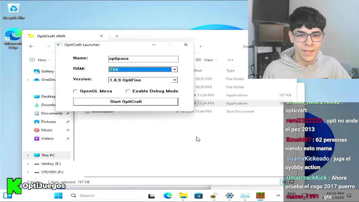Click the Name field containing optipana
359x202 pixels.
click(143, 59)
